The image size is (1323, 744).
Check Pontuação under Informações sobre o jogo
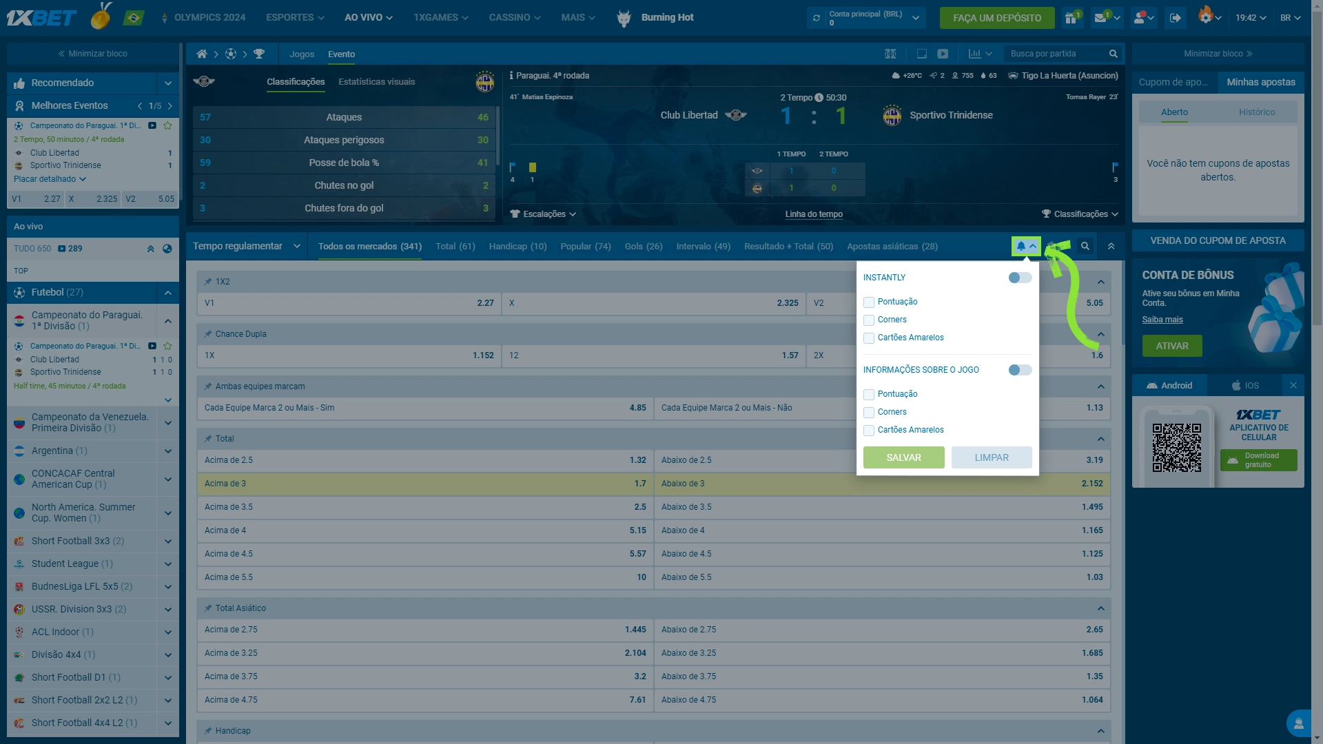(x=869, y=395)
